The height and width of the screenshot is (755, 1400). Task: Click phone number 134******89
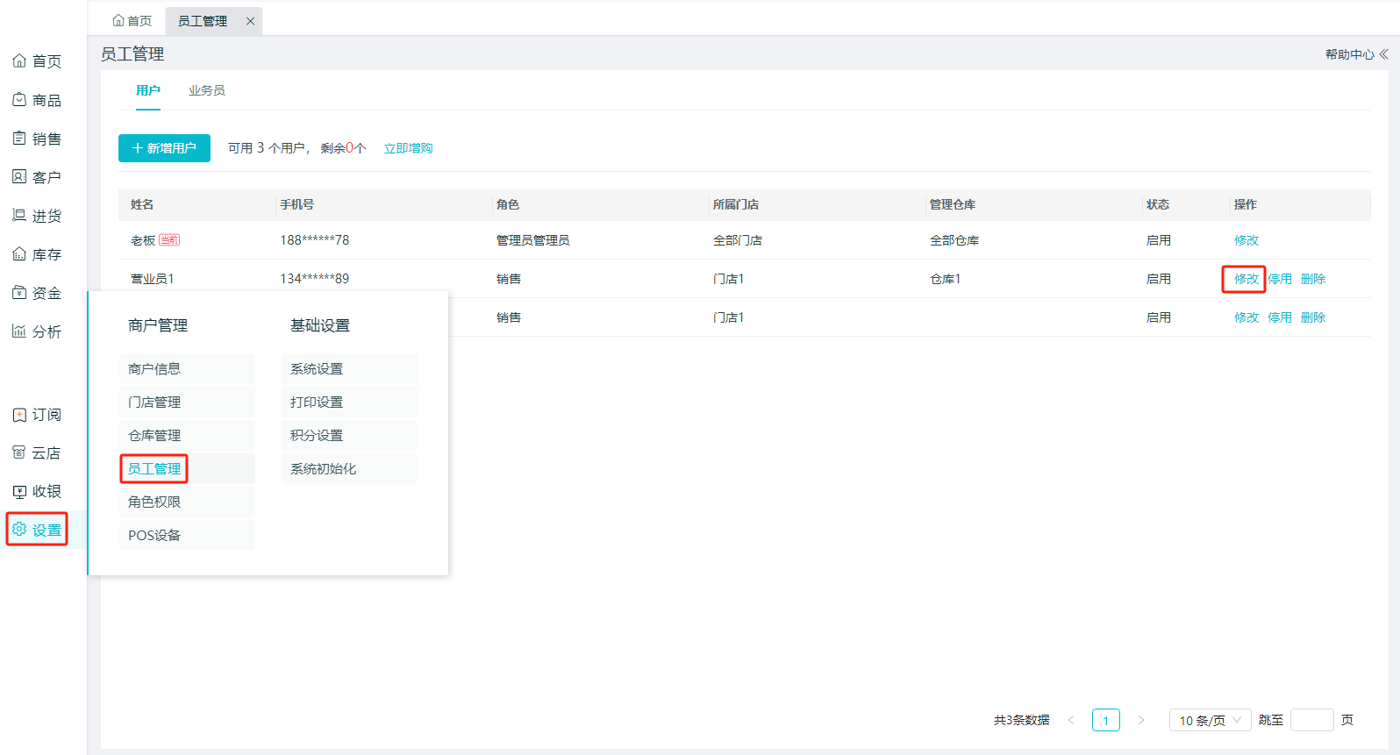click(x=315, y=279)
